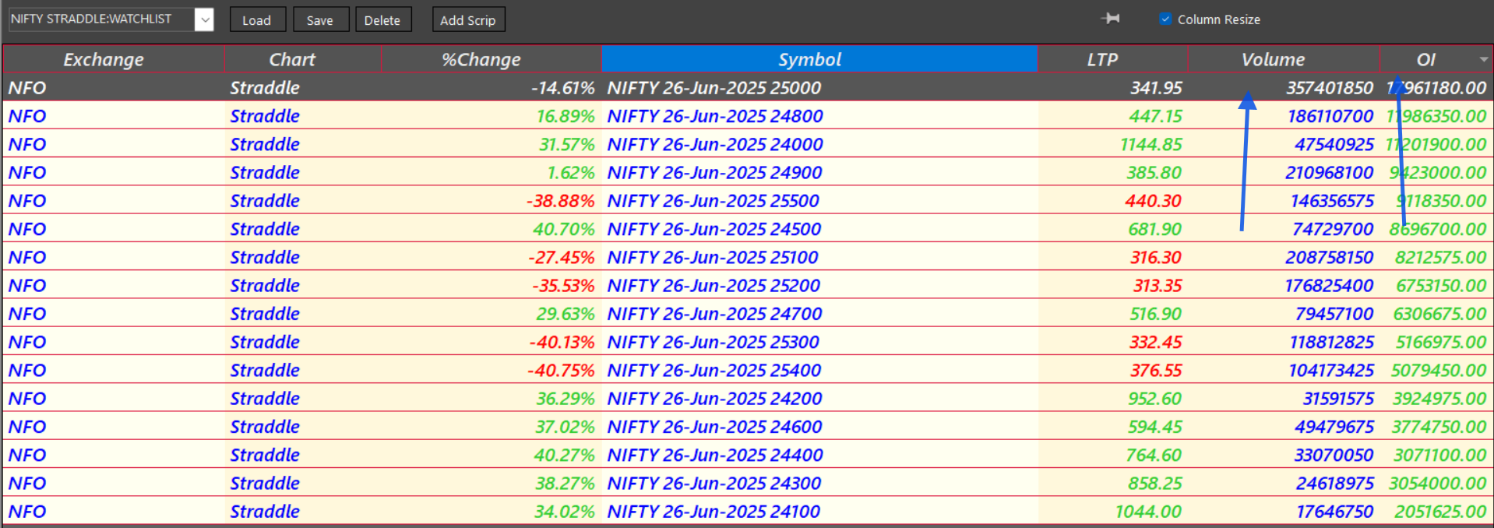Open Straddle chart for the 24800 row
Screen dimensions: 1494x528
(x=265, y=116)
